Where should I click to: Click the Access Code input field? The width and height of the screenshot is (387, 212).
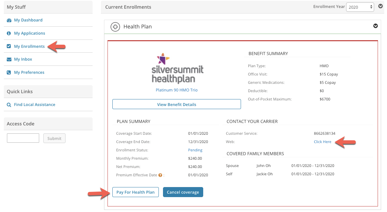pos(23,138)
